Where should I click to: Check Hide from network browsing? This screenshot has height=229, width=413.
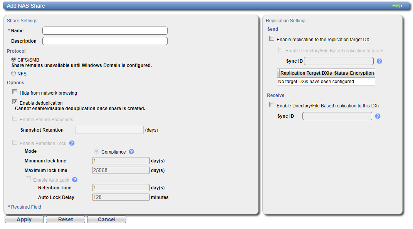(15, 92)
